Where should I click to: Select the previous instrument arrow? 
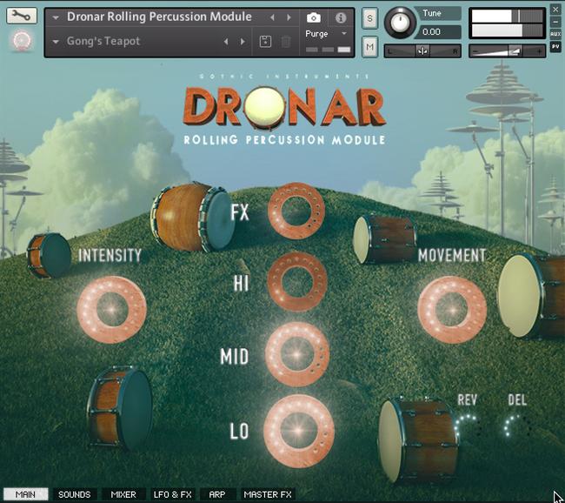coord(272,17)
